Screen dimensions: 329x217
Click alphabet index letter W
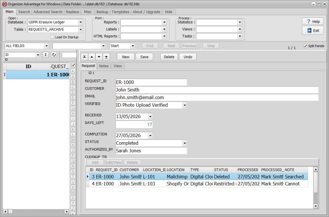pos(73,192)
